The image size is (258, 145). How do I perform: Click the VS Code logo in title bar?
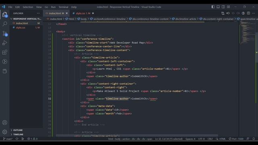[x=4, y=7]
